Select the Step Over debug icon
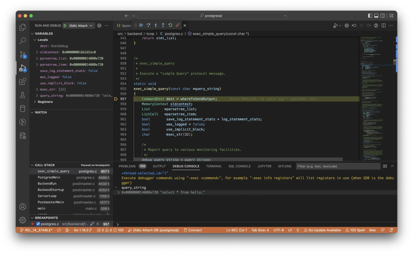This screenshot has width=413, height=254. [148, 25]
